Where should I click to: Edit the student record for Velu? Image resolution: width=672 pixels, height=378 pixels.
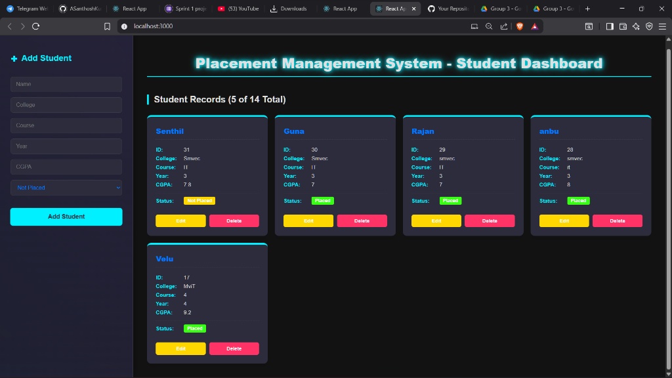[180, 348]
